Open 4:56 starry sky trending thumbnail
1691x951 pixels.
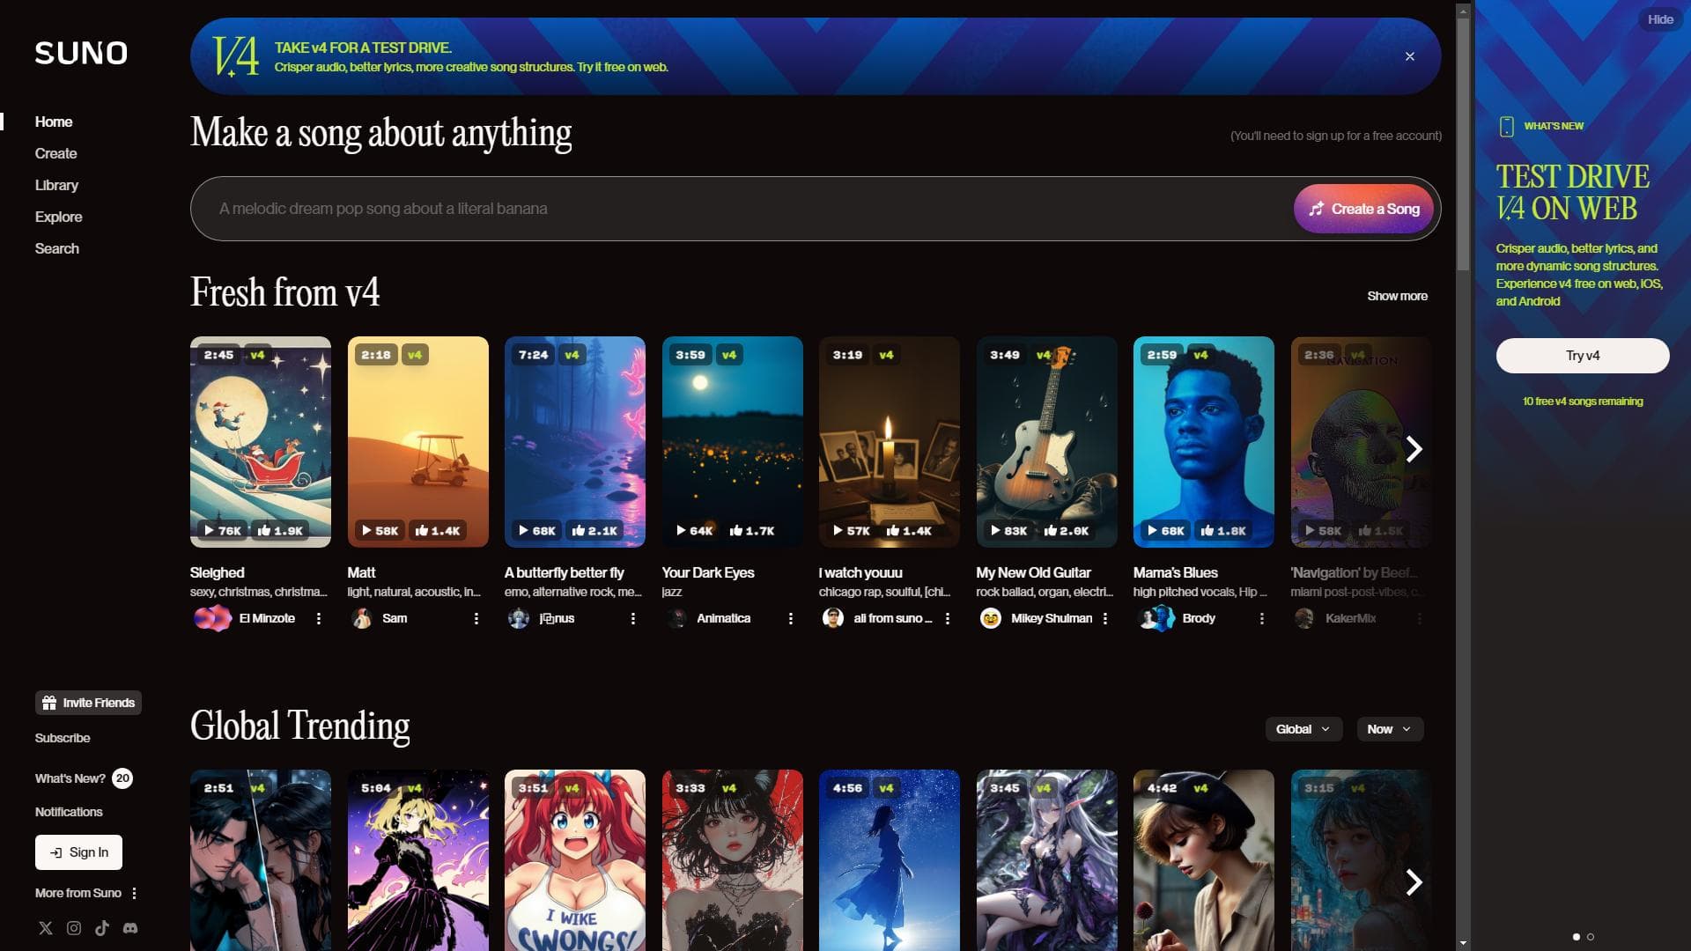[890, 860]
